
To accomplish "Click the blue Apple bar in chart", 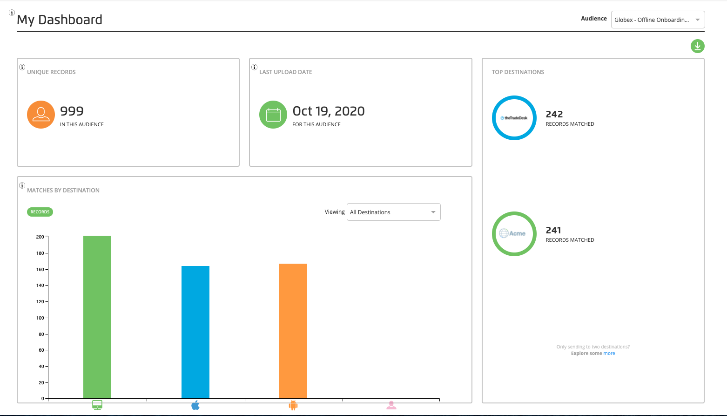I will (195, 332).
